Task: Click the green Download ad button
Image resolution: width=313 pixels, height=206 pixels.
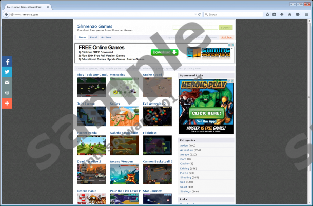Action: pos(164,52)
